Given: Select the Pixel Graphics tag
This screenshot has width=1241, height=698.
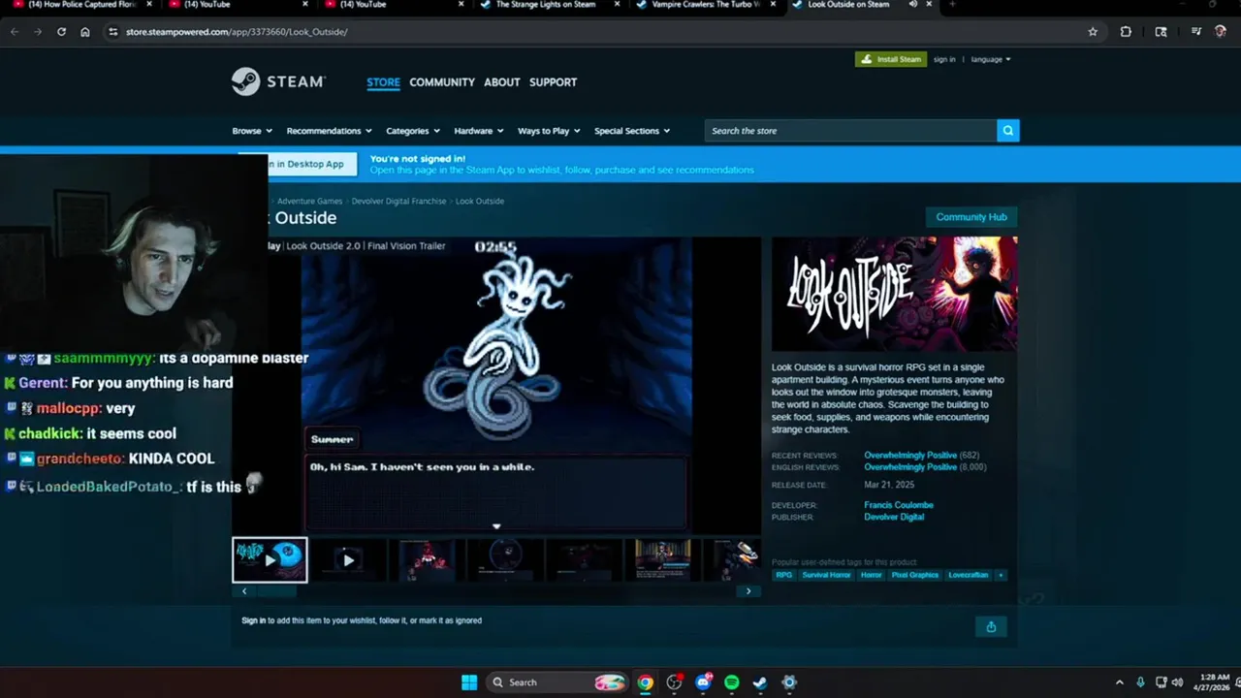Looking at the screenshot, I should coord(915,575).
